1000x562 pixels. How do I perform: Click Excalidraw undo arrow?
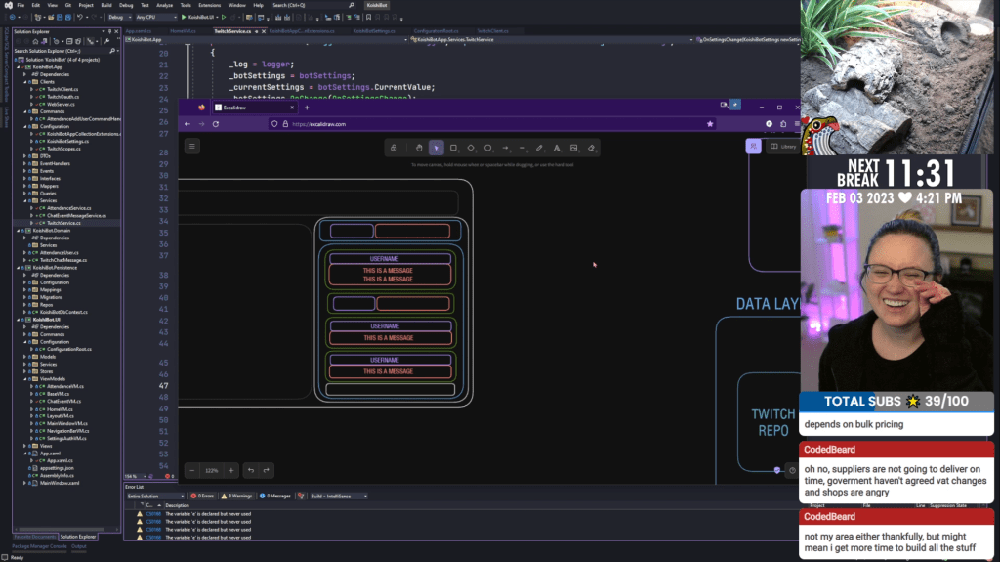pyautogui.click(x=251, y=471)
